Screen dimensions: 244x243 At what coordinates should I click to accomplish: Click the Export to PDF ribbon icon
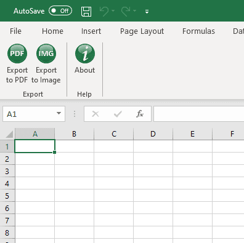(17, 54)
